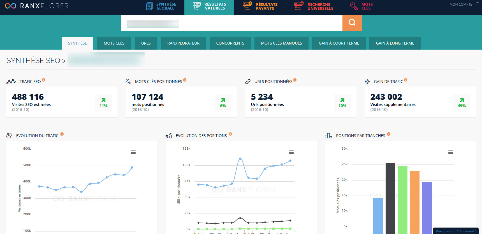Click the blue bar in Positions par Tranches
Screen dimensions: 482x234
(378, 216)
